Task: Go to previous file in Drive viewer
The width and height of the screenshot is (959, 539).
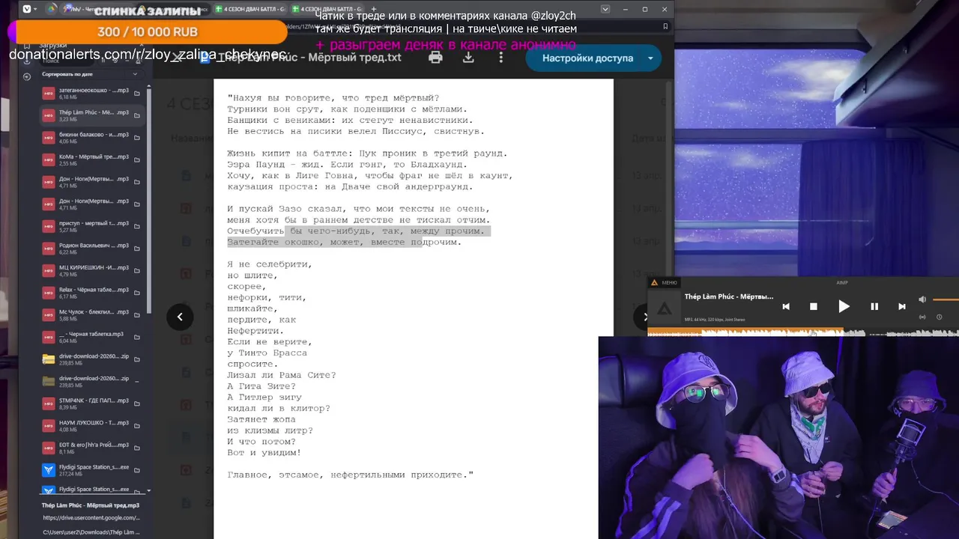Action: 180,317
